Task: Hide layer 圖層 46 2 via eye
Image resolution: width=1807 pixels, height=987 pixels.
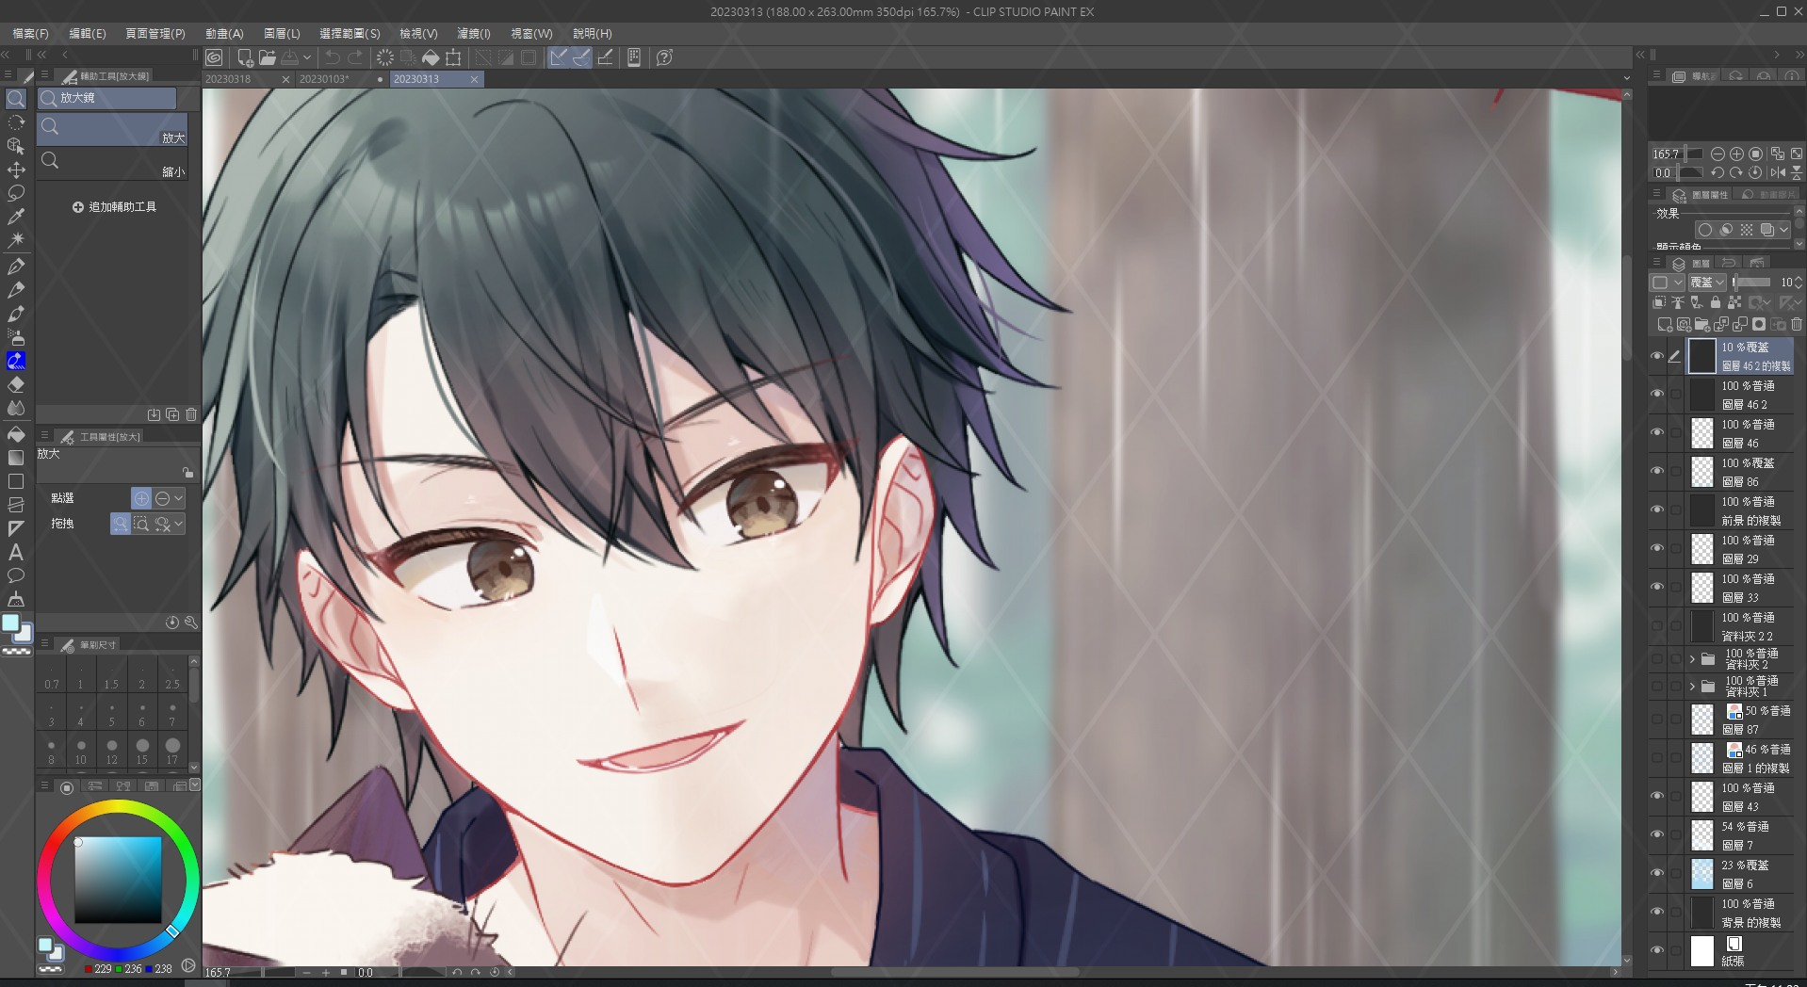Action: [x=1657, y=395]
